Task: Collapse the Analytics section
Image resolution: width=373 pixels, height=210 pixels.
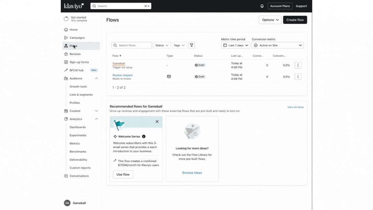Action: click(96, 119)
